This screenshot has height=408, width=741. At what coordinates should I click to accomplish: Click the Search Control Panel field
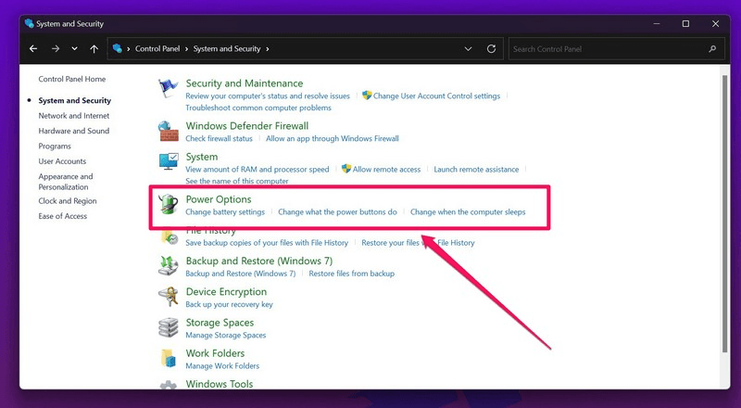[607, 48]
